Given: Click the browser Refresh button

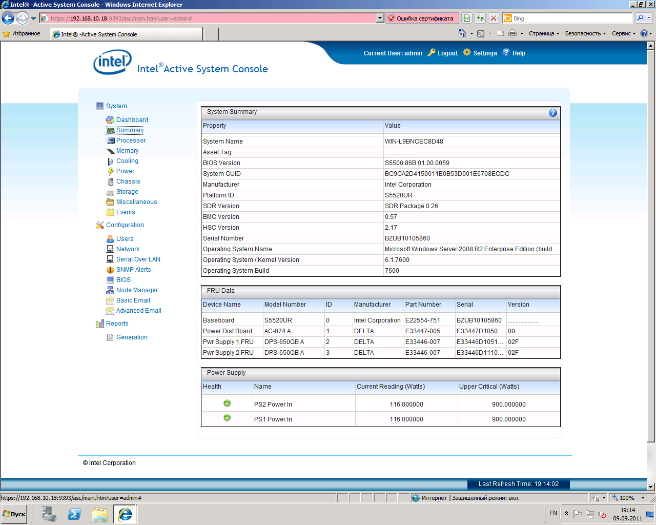Looking at the screenshot, I should click(480, 18).
